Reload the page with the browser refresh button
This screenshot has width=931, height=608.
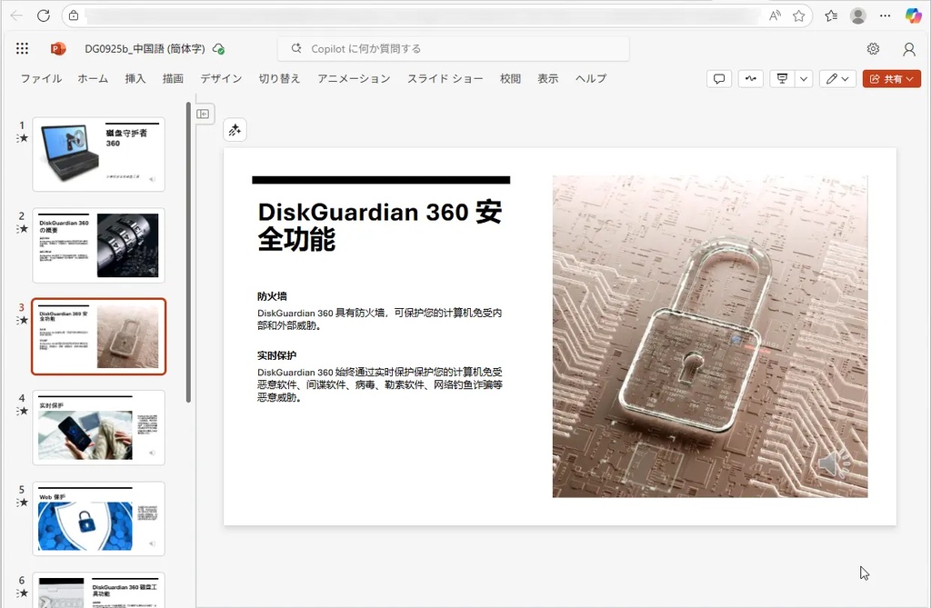coord(44,15)
